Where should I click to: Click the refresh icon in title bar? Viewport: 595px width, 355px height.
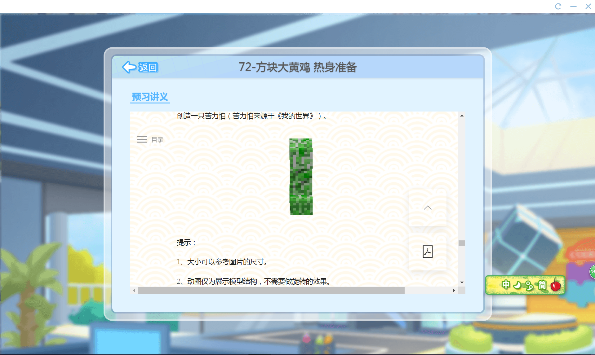[558, 6]
